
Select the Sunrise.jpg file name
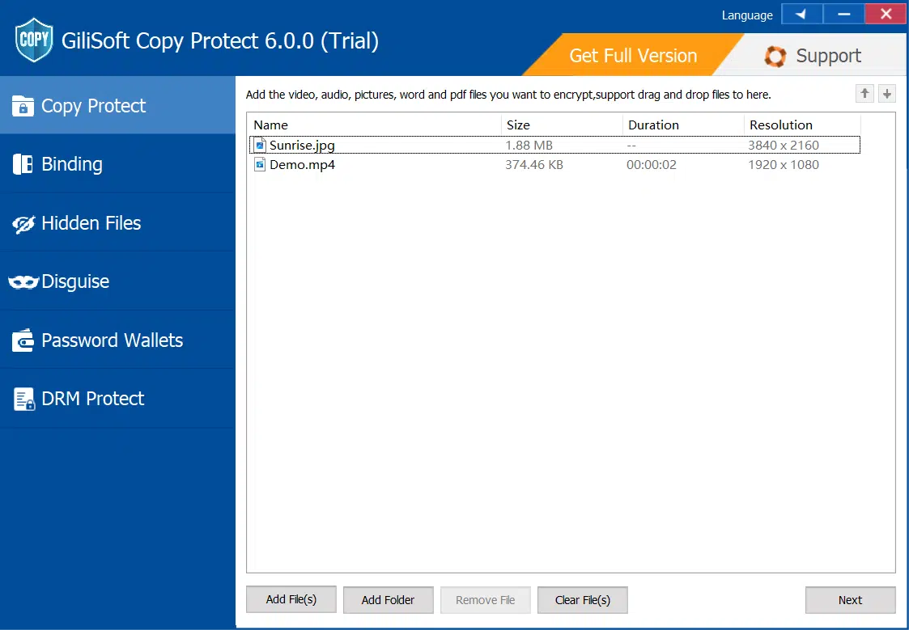302,146
